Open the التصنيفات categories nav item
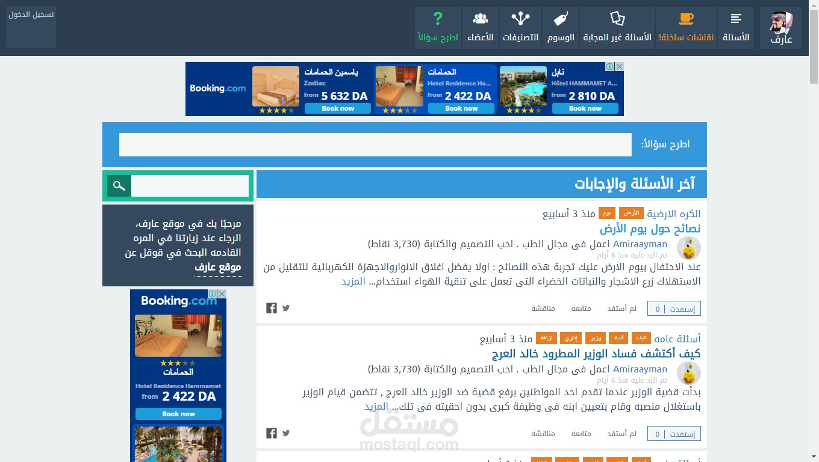 click(521, 28)
